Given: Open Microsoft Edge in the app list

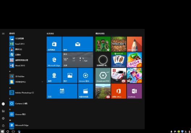Looking at the screenshot, I should (x=26, y=125).
